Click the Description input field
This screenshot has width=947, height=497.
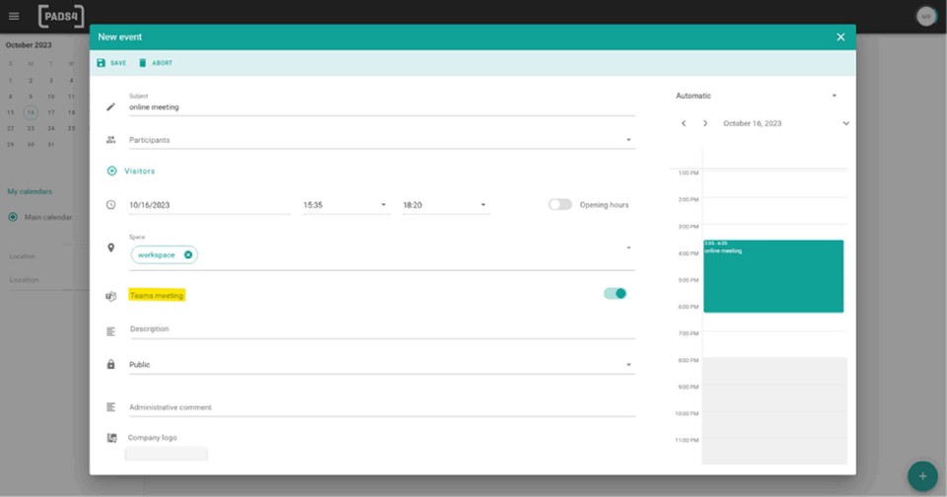(x=382, y=329)
